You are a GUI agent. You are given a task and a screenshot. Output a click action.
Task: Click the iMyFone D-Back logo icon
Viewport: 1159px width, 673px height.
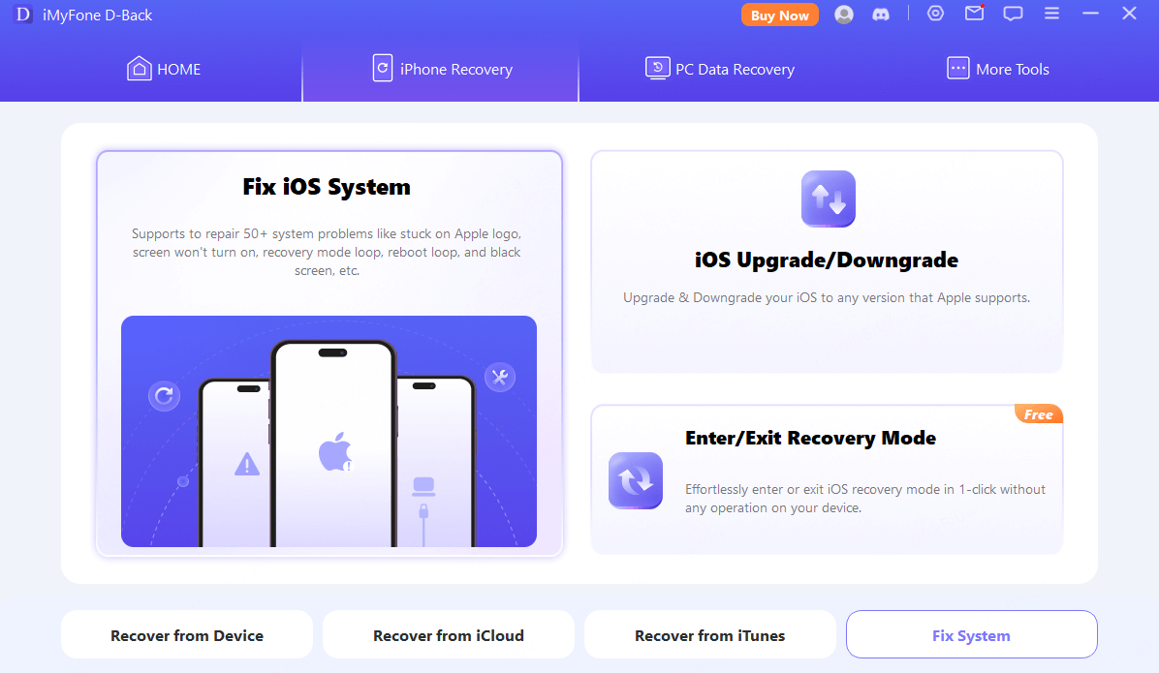(23, 15)
